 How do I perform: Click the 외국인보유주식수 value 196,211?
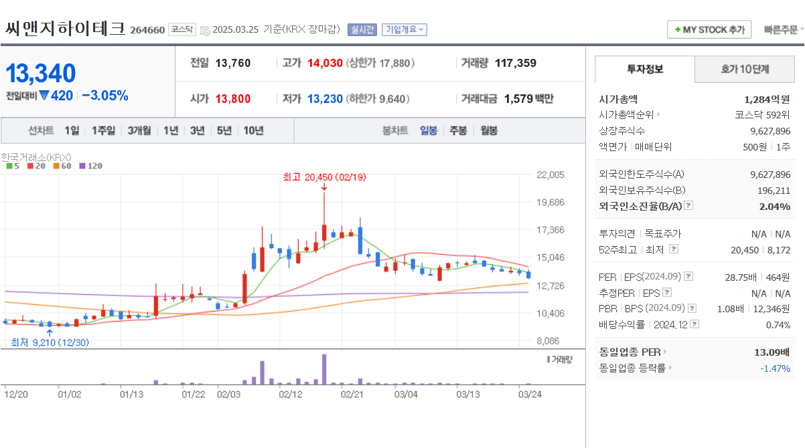(x=774, y=190)
